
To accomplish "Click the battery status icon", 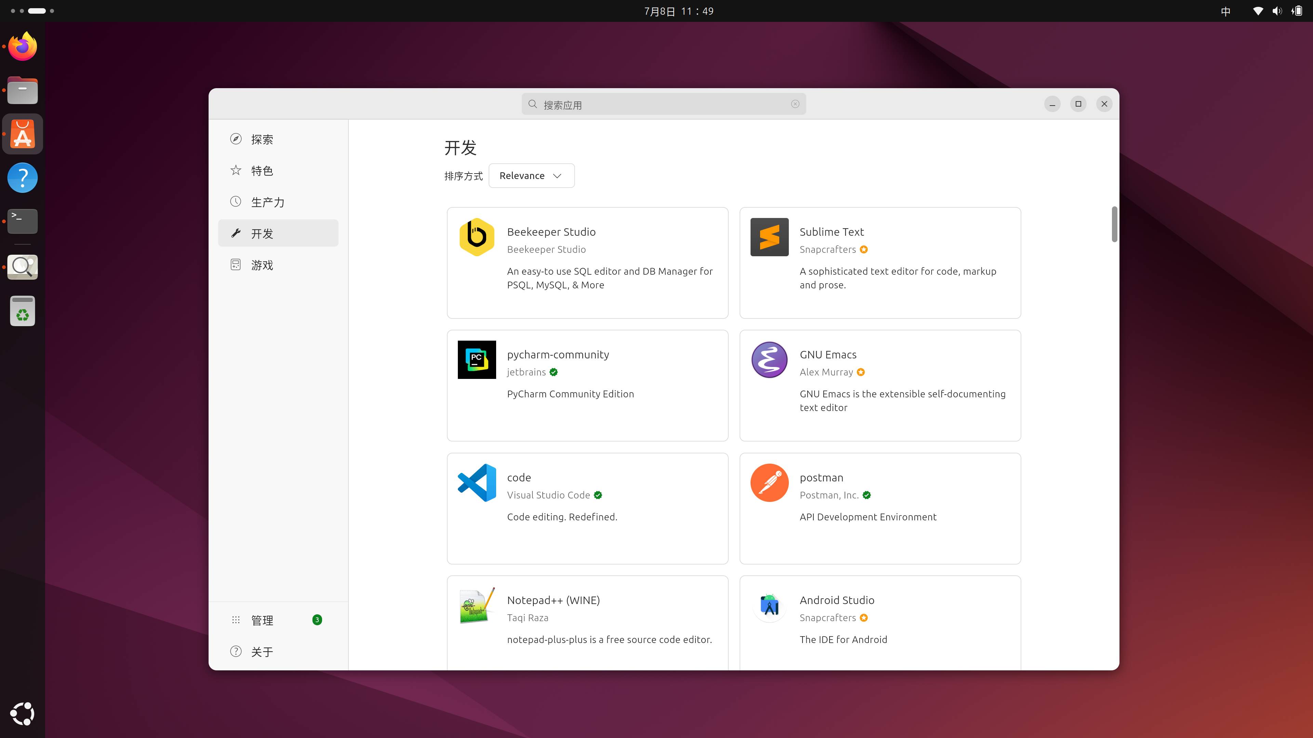I will coord(1297,11).
